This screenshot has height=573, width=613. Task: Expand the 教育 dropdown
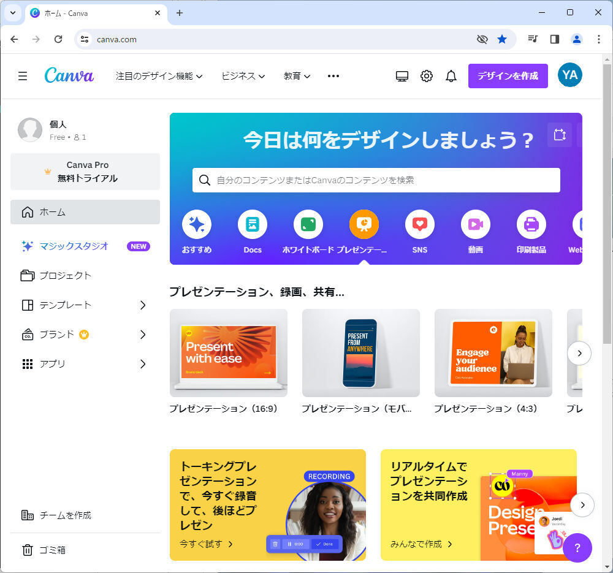click(297, 76)
